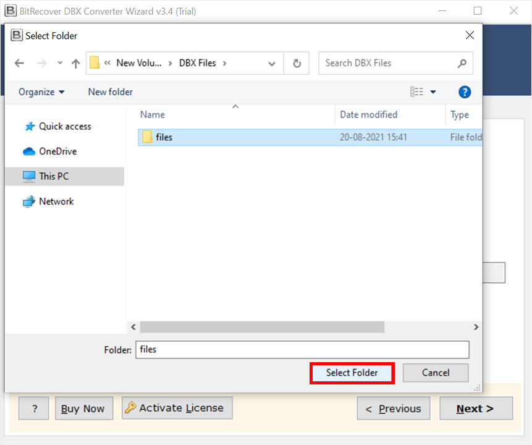This screenshot has height=445, width=532.
Task: Click the forward navigation arrow
Action: 42,63
